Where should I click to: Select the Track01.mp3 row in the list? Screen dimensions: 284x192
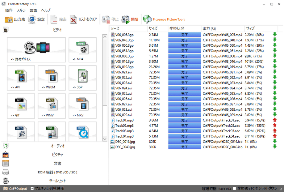tap(124, 120)
